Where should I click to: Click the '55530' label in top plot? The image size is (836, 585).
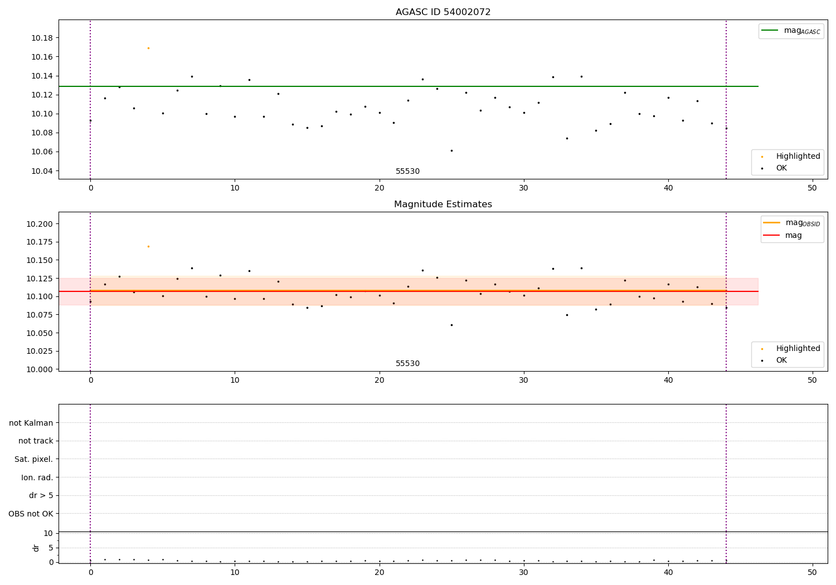408,172
